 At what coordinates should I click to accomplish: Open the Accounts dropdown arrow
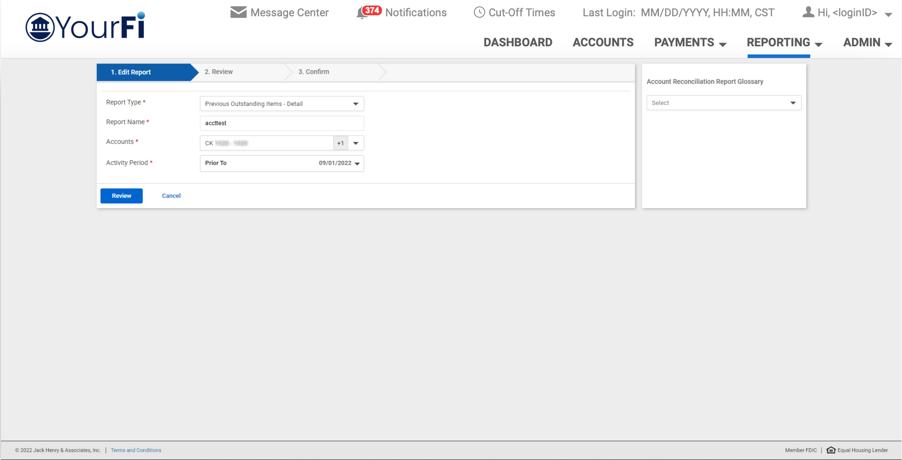356,143
